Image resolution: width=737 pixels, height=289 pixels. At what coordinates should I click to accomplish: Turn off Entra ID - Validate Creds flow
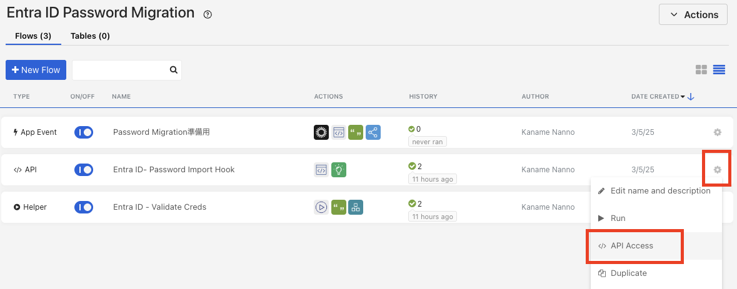tap(84, 207)
